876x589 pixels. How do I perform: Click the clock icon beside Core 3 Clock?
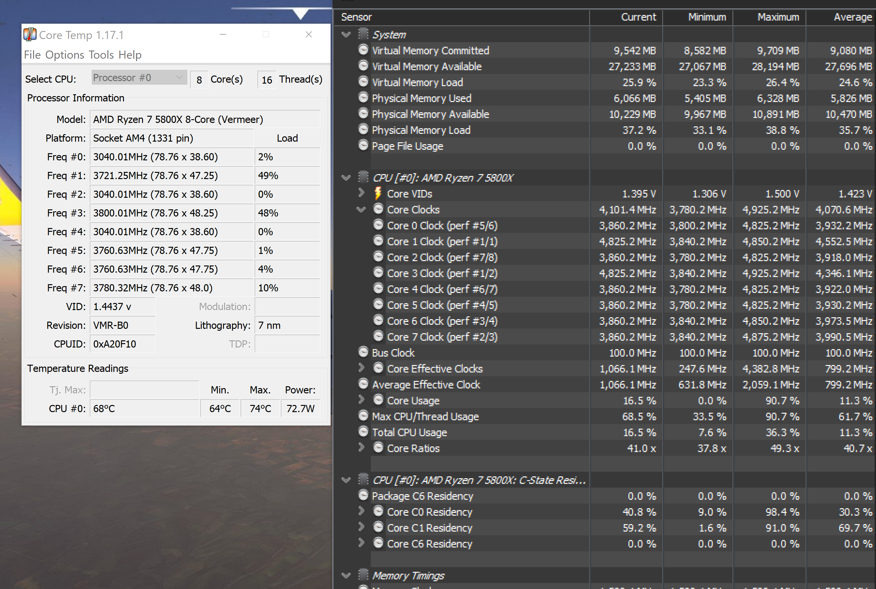click(x=378, y=272)
